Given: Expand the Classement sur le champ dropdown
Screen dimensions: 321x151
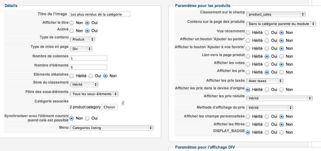Looking at the screenshot, I should click(x=275, y=14).
